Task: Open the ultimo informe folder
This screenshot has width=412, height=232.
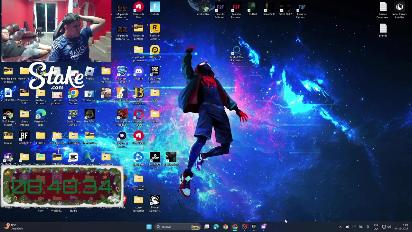Action: click(x=24, y=118)
